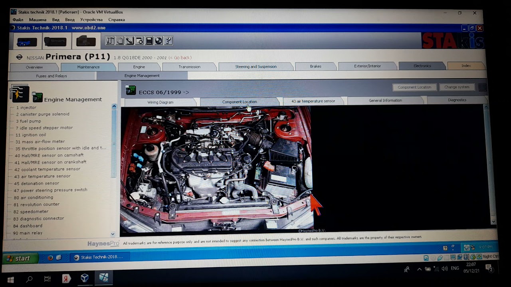Open the Wiring Diagram tab
This screenshot has height=287, width=511.
160,102
